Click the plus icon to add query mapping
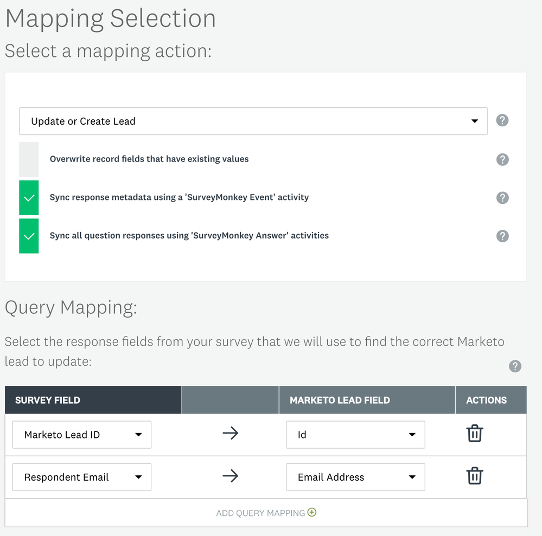Screen dimensions: 542x536 pos(312,512)
